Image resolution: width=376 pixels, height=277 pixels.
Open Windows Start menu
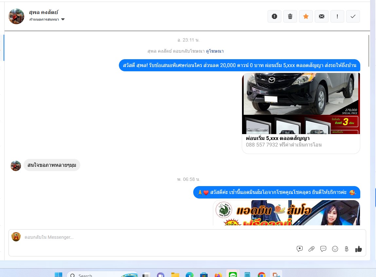[x=59, y=275]
